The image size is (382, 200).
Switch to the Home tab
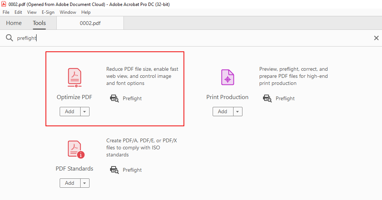tap(14, 23)
